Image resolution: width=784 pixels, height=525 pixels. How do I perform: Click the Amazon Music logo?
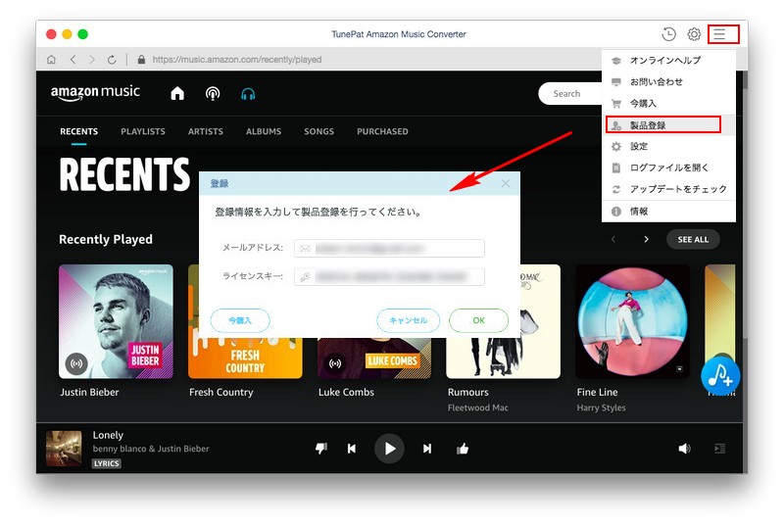coord(95,93)
